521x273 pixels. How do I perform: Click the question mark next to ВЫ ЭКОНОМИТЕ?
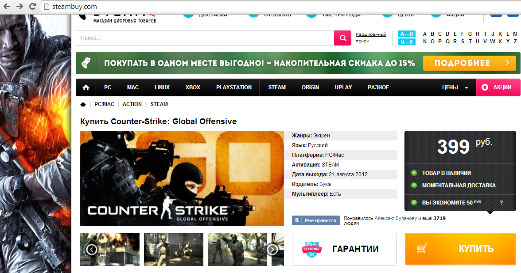(x=502, y=203)
